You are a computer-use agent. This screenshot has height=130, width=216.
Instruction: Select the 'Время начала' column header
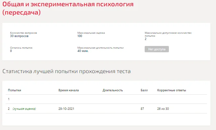(68, 90)
